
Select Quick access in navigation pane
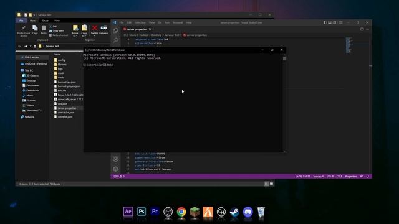[x=32, y=57]
